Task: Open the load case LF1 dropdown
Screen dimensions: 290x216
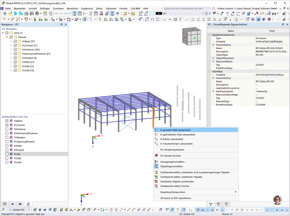Action: (203, 13)
